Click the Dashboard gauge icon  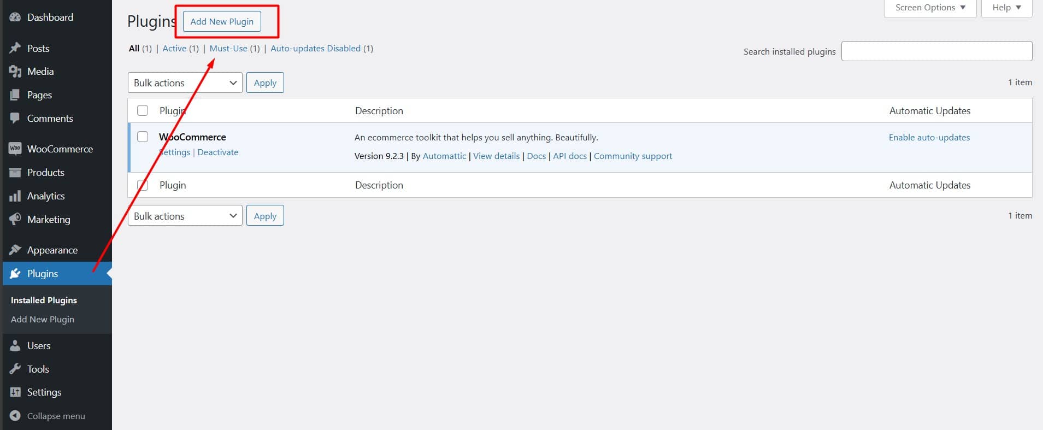coord(15,17)
